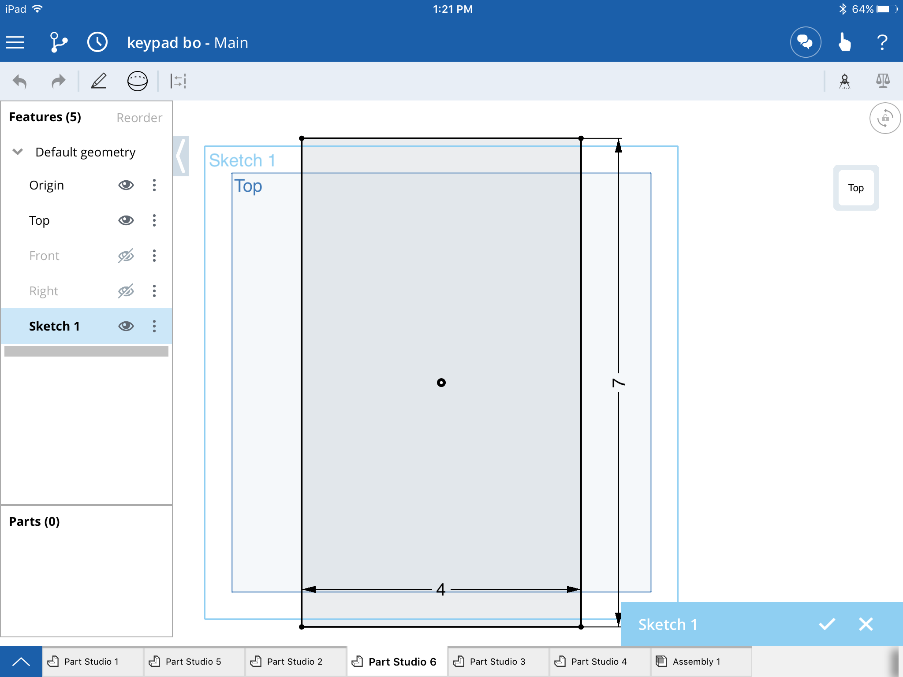
Task: Tap the Top plane label in canvas
Action: click(x=248, y=186)
